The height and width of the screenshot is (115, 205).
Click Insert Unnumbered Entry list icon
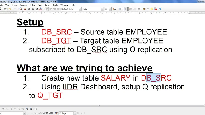tap(27, 109)
